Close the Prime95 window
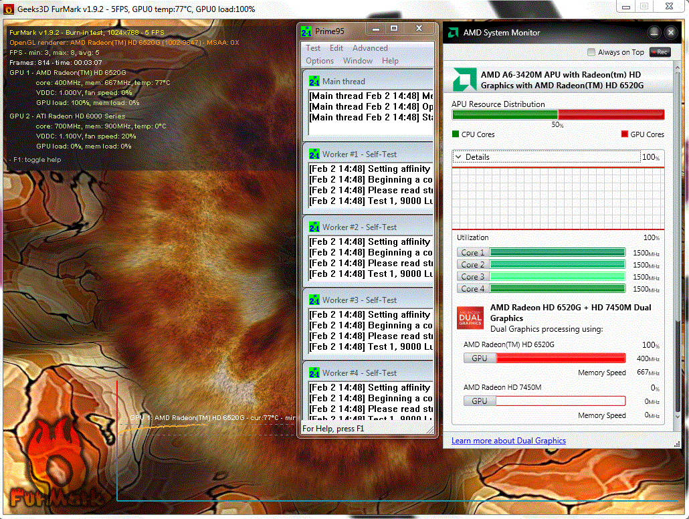The width and height of the screenshot is (689, 519). click(419, 29)
